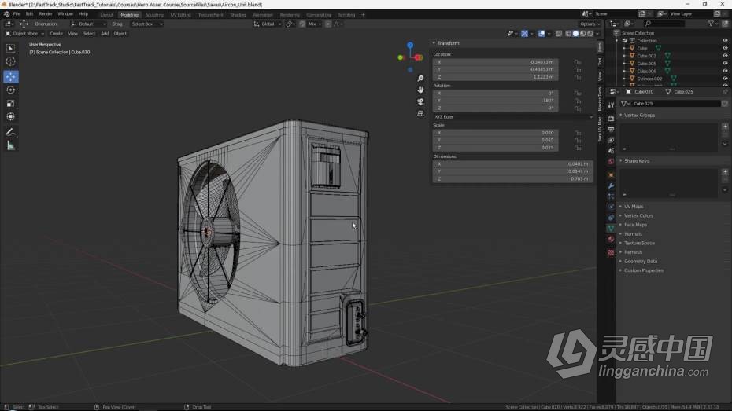Enable wireframe viewport shading
This screenshot has height=411, width=732.
(568, 34)
